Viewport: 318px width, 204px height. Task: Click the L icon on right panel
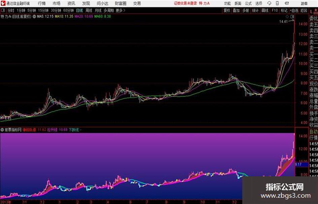click(311, 11)
